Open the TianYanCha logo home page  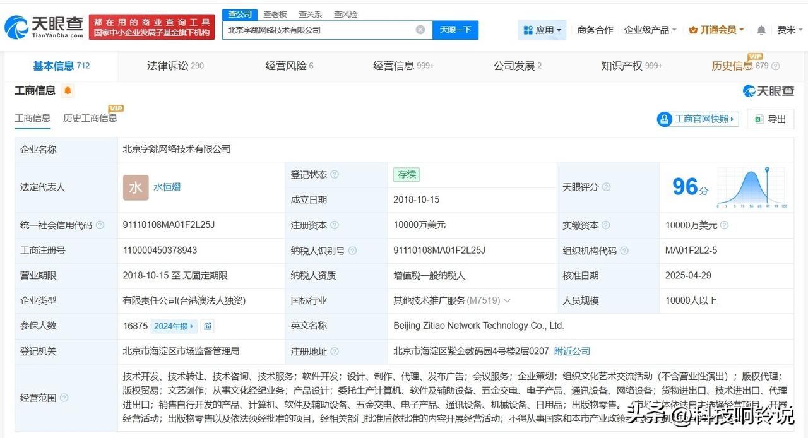point(44,27)
